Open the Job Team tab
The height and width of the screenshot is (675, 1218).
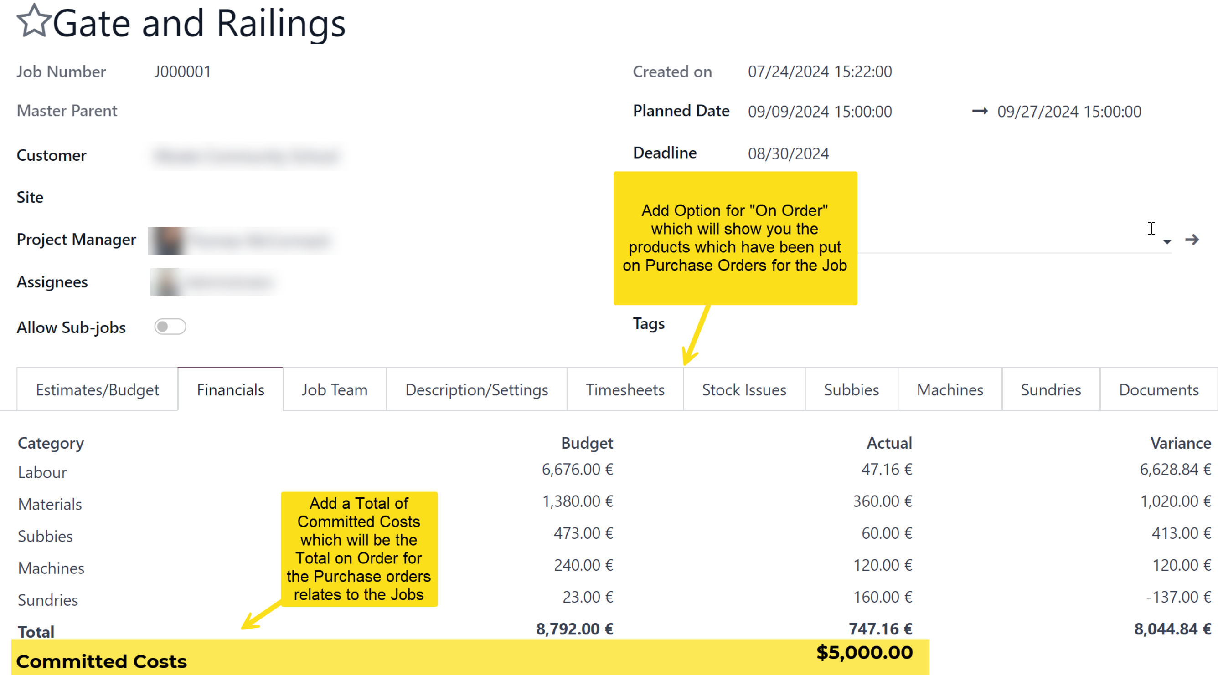(x=334, y=390)
